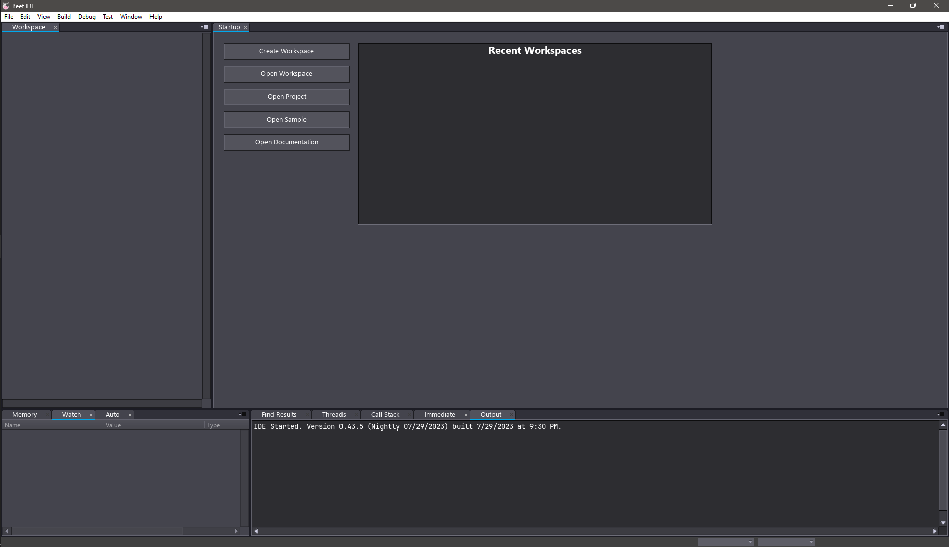Click Workspace panel horizontal scrollbar

point(102,404)
